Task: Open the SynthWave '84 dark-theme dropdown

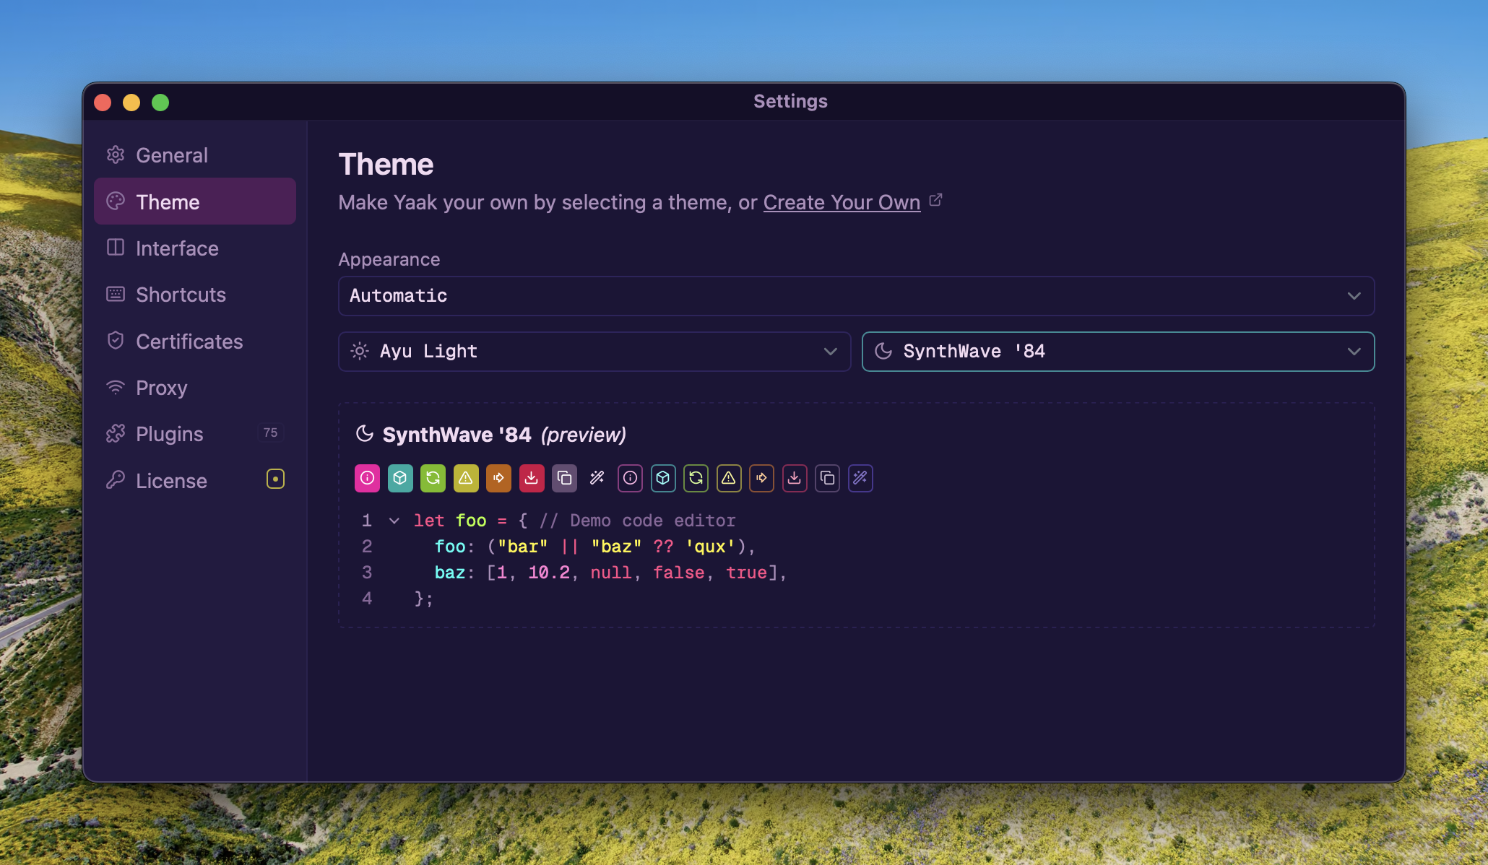Action: [1117, 352]
